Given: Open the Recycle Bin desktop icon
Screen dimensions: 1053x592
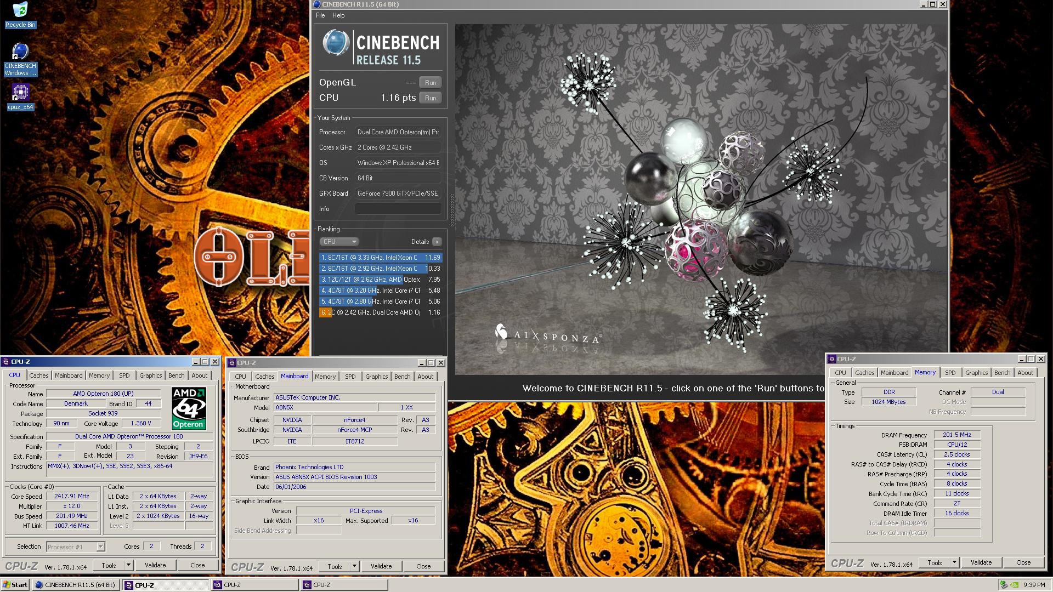Looking at the screenshot, I should coord(20,15).
